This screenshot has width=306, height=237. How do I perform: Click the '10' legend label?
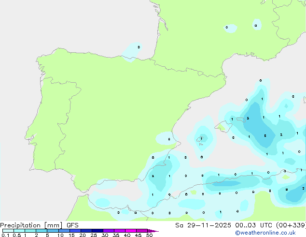pos(60,235)
